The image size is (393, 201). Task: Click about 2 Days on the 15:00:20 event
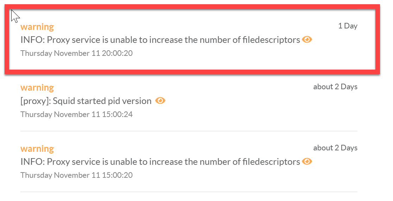tap(335, 148)
